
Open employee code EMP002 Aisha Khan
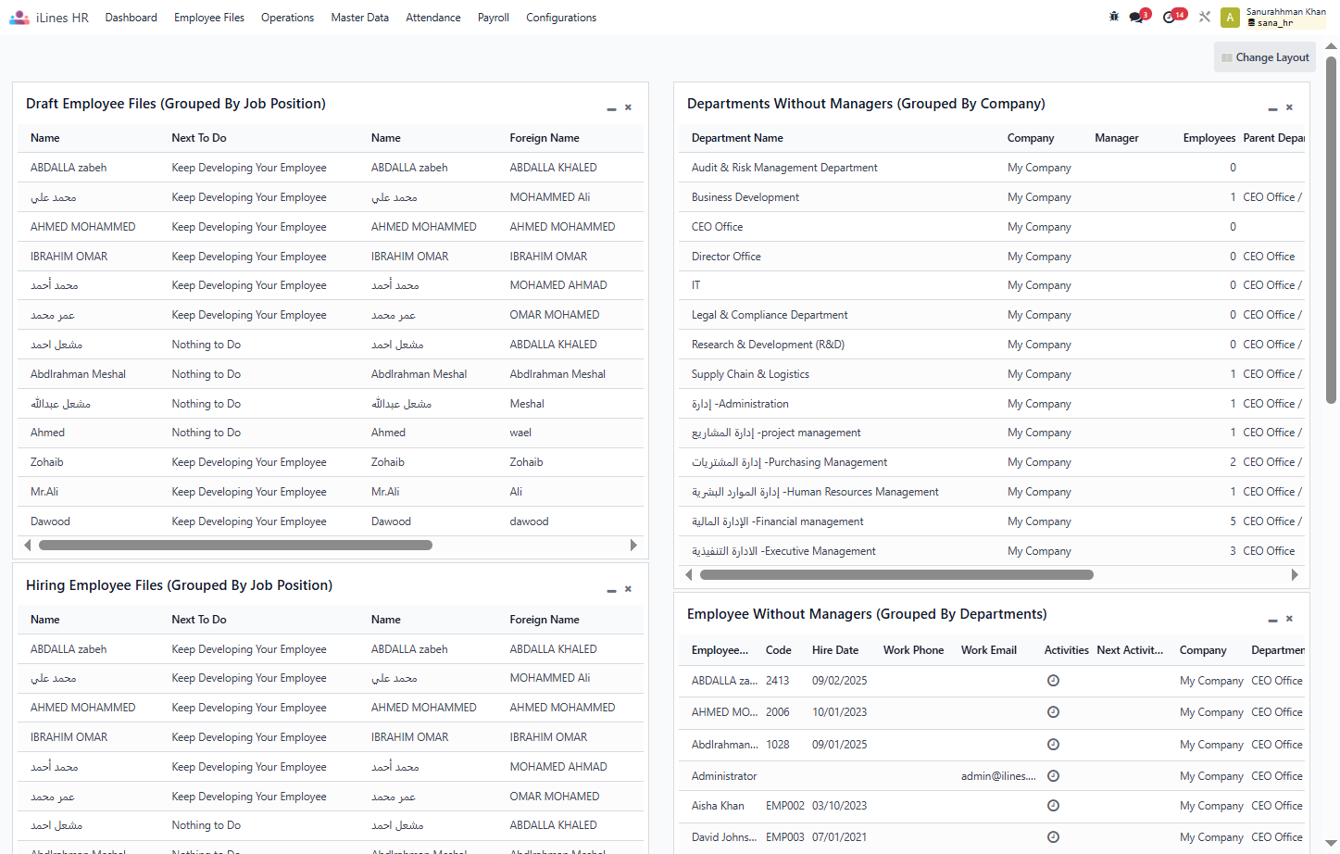785,806
